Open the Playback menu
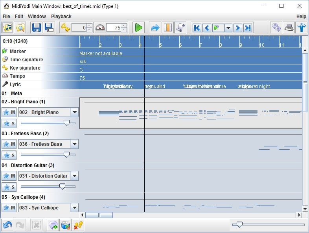The width and height of the screenshot is (309, 233). 61,17
